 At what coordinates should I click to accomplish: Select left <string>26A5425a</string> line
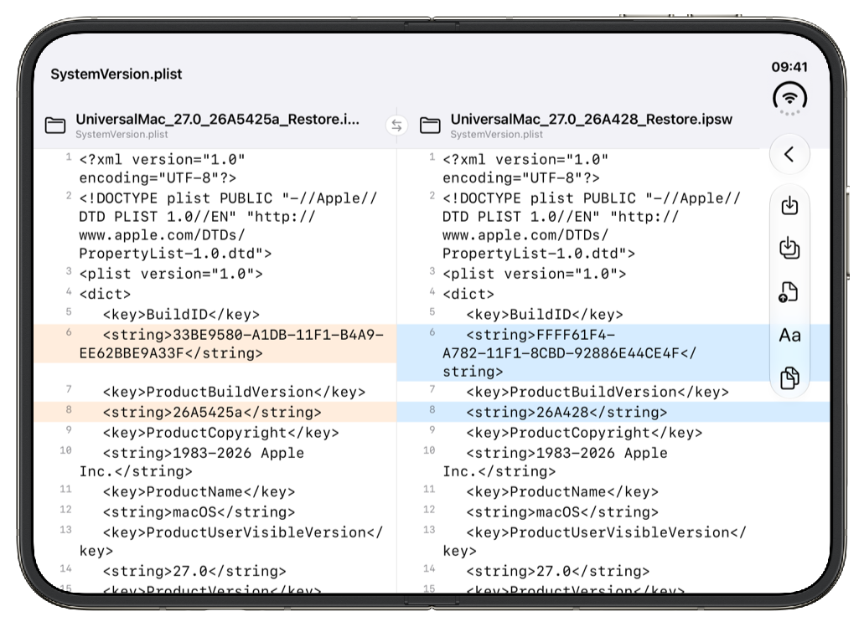tap(215, 413)
